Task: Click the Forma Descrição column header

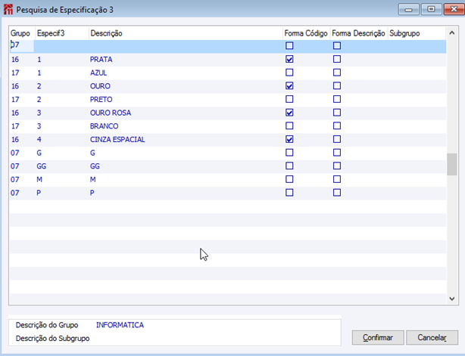Action: tap(358, 33)
